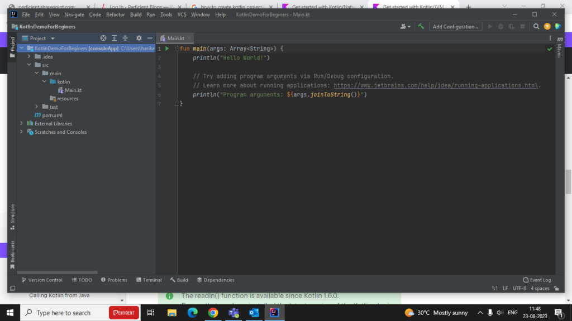572x321 pixels.
Task: Click the Collapse All icon in Project panel
Action: point(125,38)
